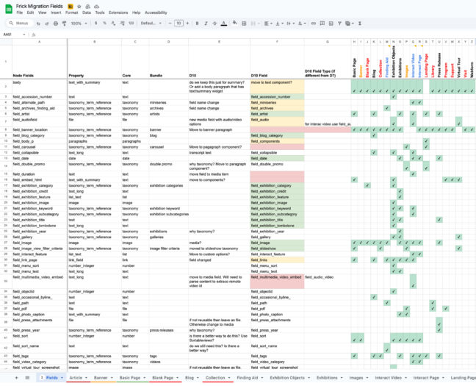Insert a comment
The height and width of the screenshot is (386, 476).
pos(322,24)
